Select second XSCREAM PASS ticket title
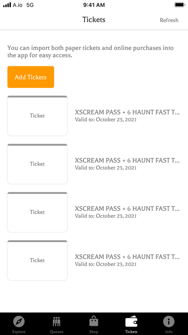Image resolution: width=188 pixels, height=335 pixels. [x=127, y=160]
